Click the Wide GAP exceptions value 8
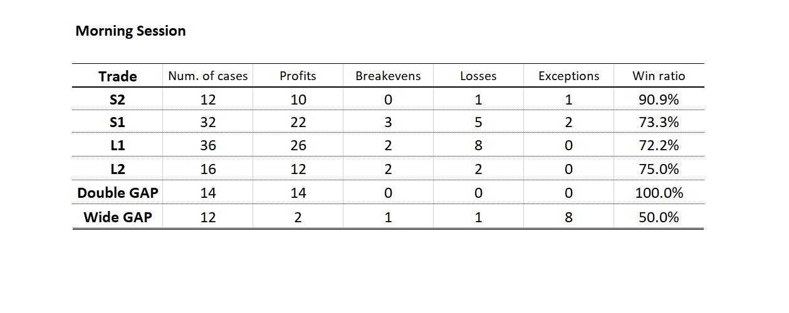 point(568,217)
